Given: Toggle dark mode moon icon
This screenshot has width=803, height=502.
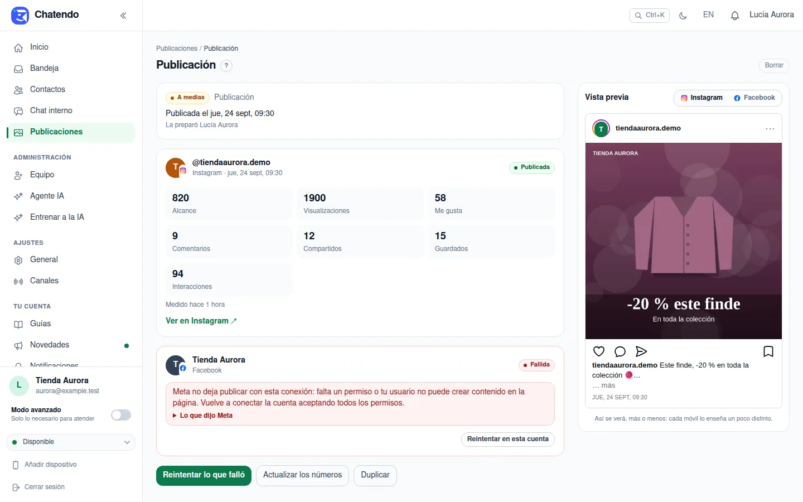Looking at the screenshot, I should point(683,16).
